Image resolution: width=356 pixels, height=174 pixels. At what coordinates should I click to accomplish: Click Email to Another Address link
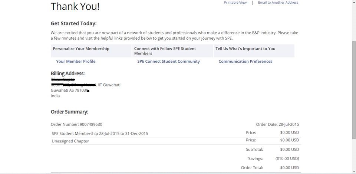click(x=278, y=3)
